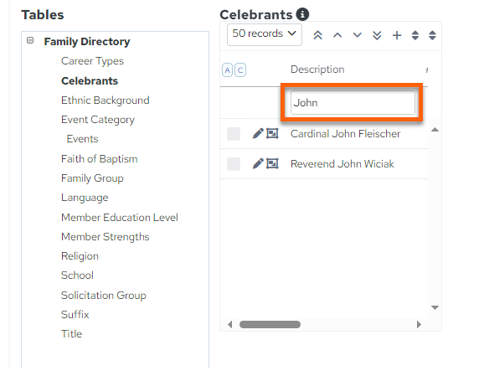Viewport: 484px width, 376px height.
Task: Go to next record down arrow
Action: tap(357, 35)
